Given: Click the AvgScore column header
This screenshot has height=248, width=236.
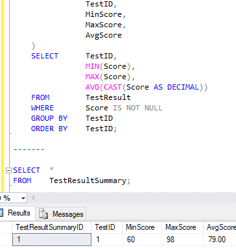Looking at the screenshot, I should tap(220, 227).
